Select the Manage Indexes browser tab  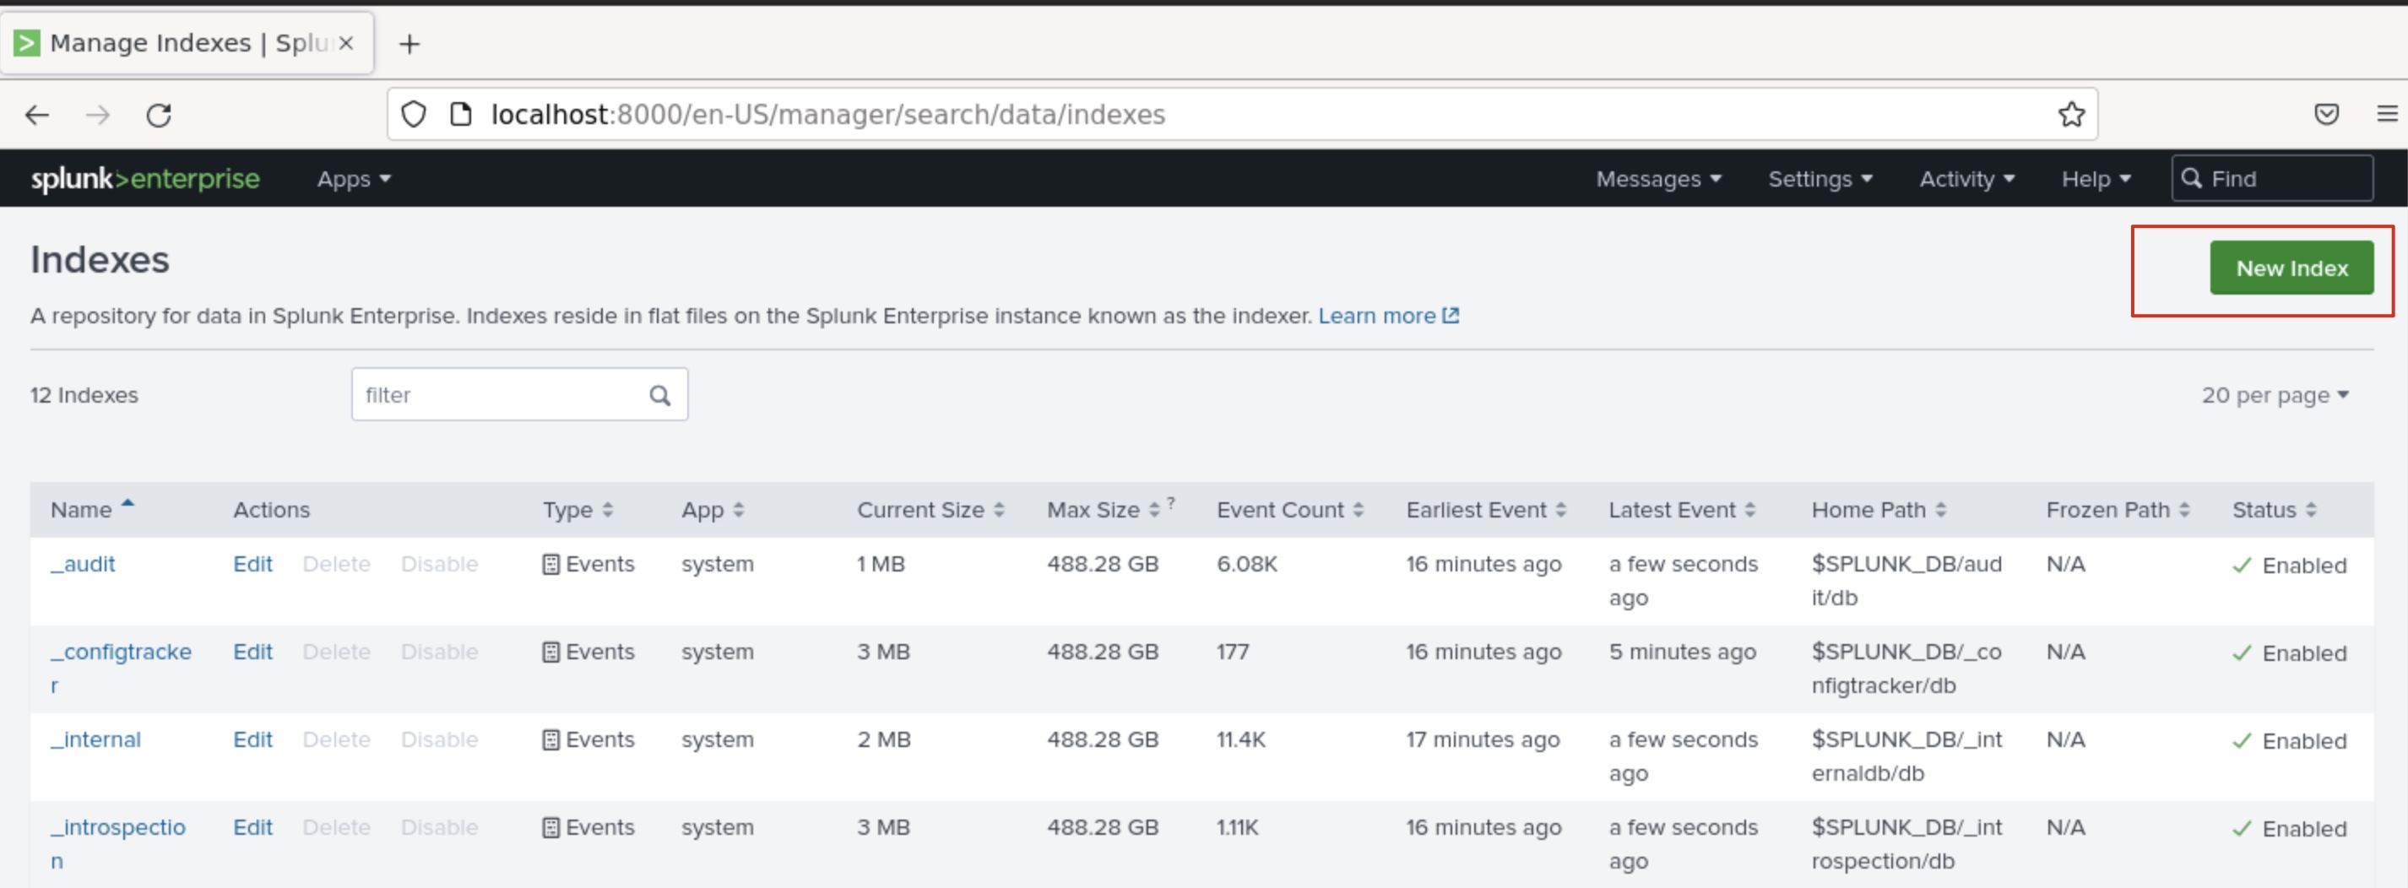point(187,43)
